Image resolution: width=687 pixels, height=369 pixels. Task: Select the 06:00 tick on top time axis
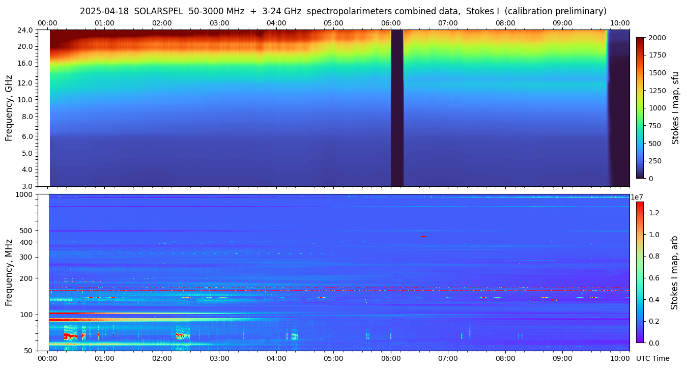click(x=390, y=23)
